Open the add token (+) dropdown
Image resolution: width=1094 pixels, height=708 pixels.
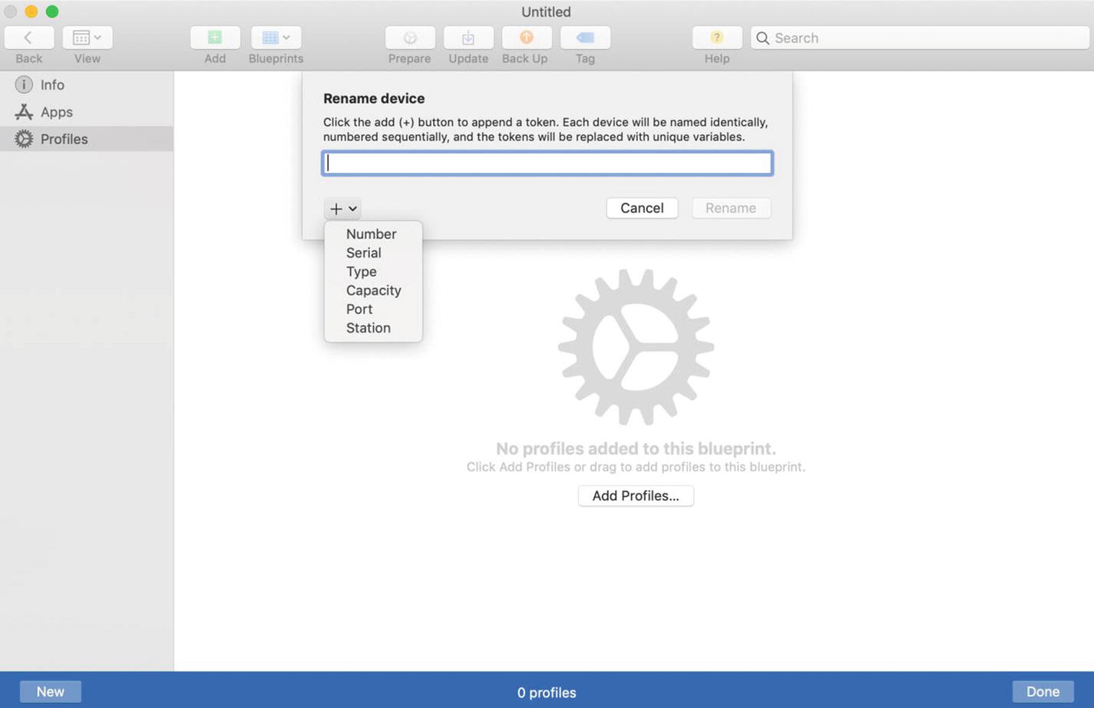coord(342,208)
